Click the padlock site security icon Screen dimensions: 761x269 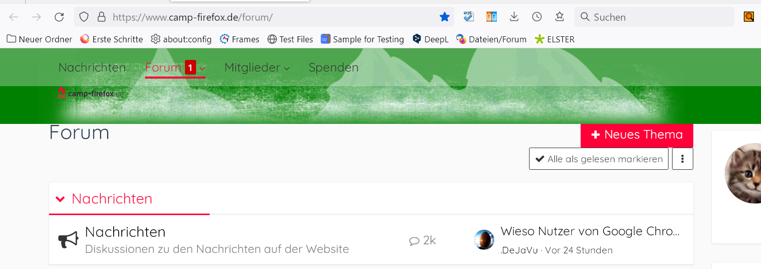102,17
